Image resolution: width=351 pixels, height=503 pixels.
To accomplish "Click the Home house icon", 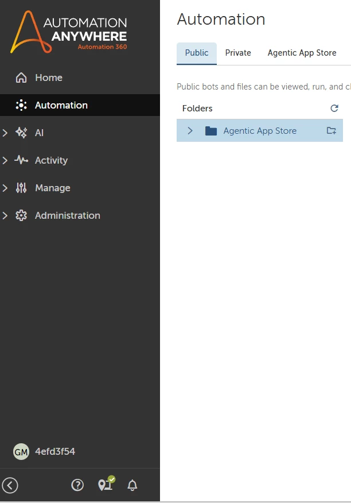I will click(x=21, y=78).
